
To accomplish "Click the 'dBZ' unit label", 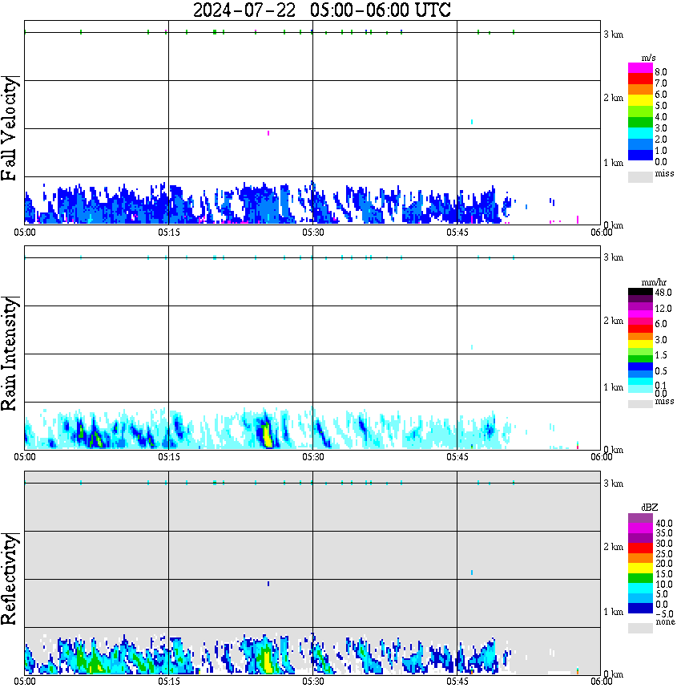I will pyautogui.click(x=650, y=507).
